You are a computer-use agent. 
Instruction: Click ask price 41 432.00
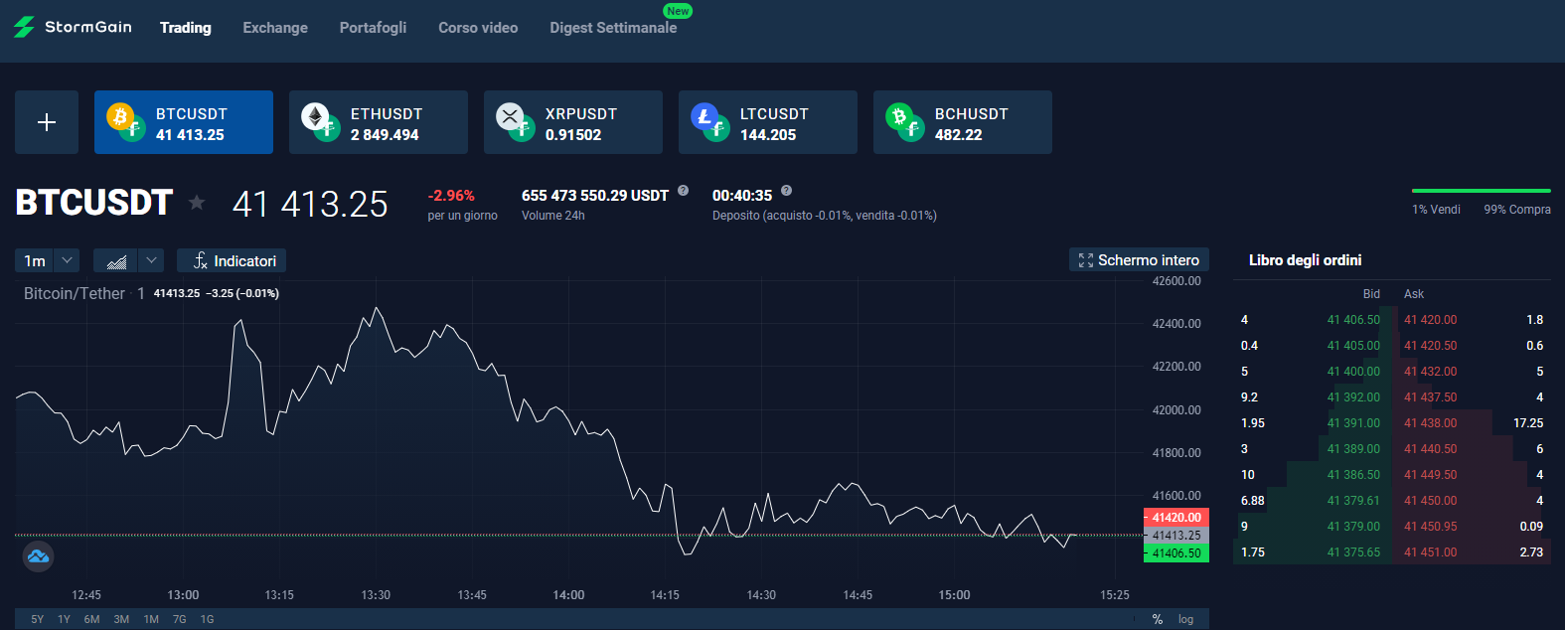point(1431,372)
